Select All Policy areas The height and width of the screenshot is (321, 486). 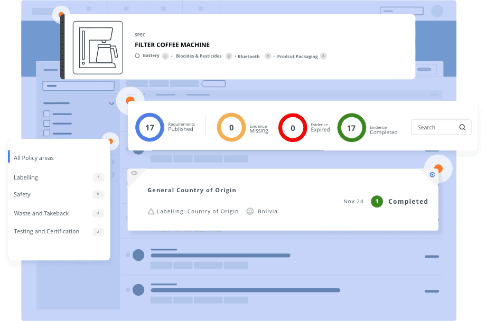(x=33, y=158)
